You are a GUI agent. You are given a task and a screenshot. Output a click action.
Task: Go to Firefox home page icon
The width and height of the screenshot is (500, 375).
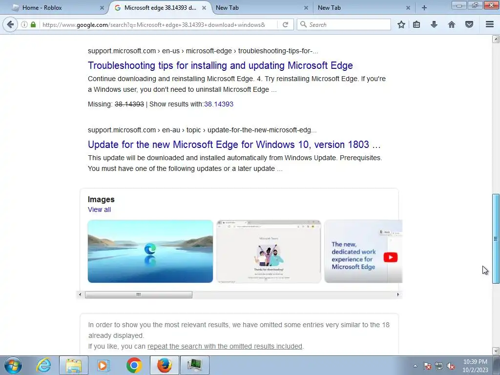coord(452,24)
